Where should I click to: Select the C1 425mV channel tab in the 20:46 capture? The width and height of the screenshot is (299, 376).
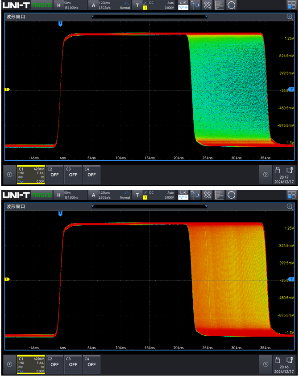click(31, 363)
